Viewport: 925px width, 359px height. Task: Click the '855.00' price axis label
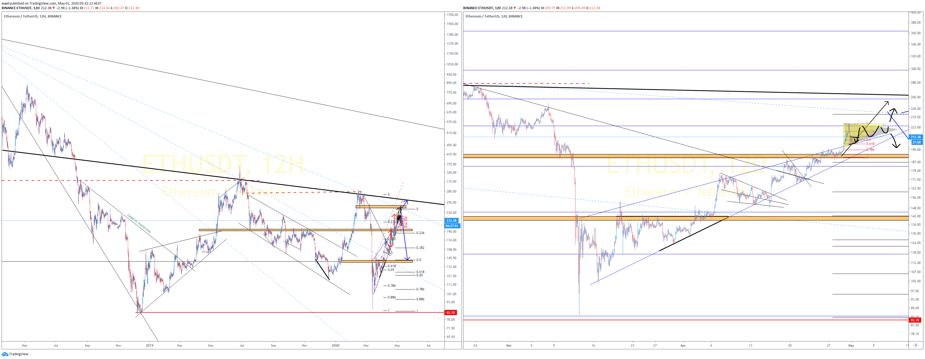(451, 83)
